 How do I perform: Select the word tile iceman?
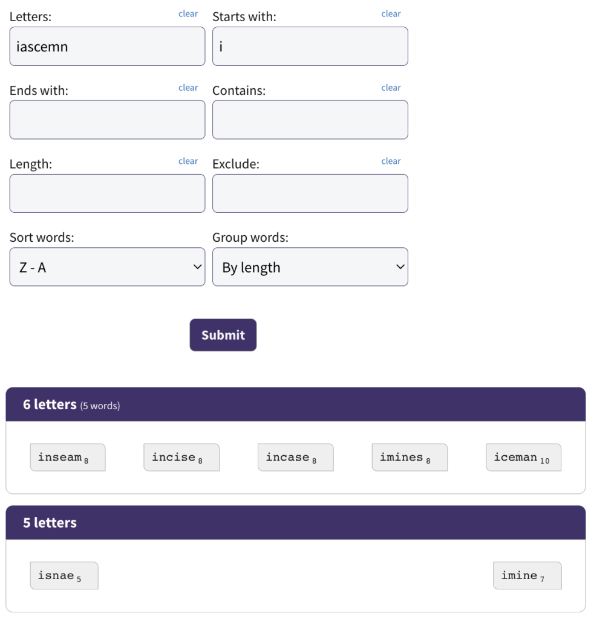click(x=523, y=458)
